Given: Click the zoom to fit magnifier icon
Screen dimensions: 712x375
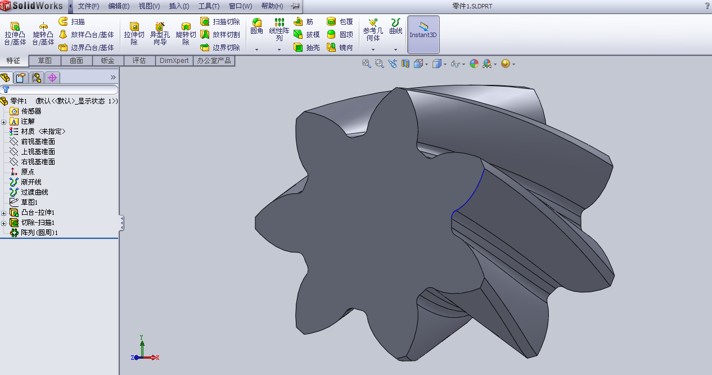Looking at the screenshot, I should click(366, 64).
